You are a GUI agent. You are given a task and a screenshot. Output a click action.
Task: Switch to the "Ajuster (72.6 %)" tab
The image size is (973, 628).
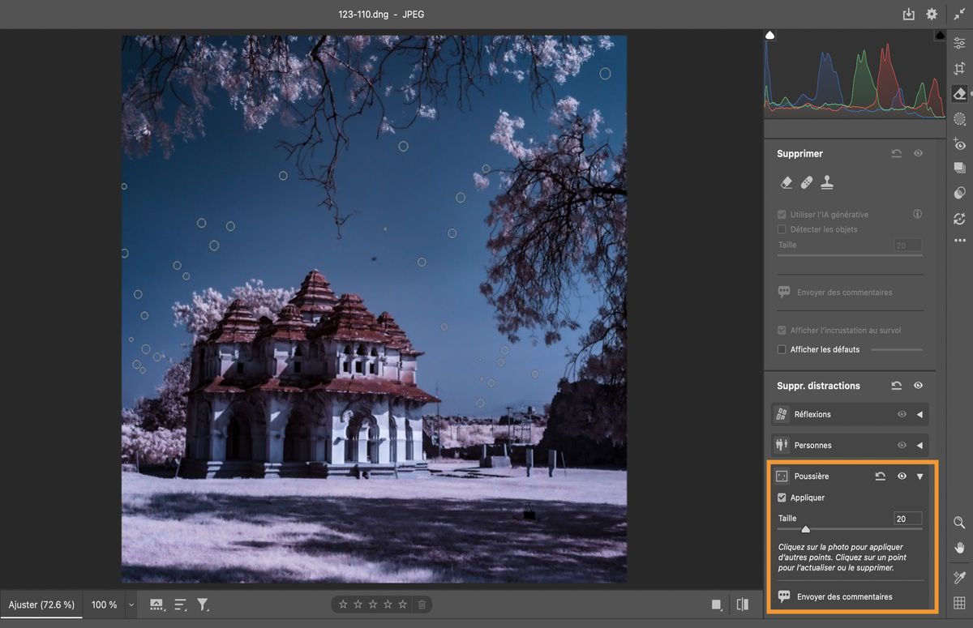click(42, 604)
